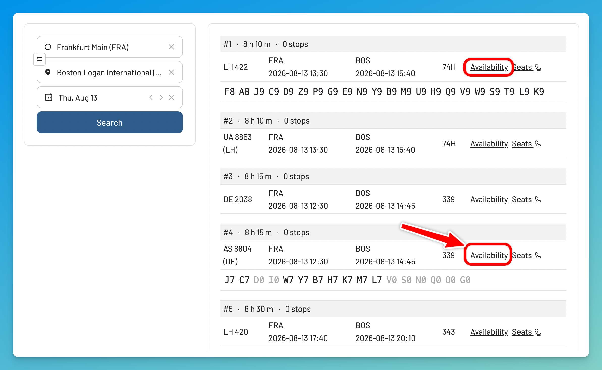Screen dimensions: 602x370
Task: Click fare class 'K9' for LH 422
Action: (x=539, y=92)
